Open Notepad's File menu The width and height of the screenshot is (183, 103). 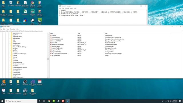point(60,8)
